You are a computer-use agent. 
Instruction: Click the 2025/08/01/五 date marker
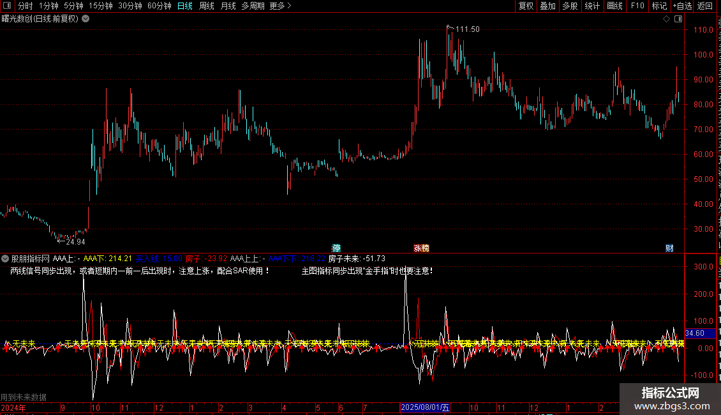[x=425, y=407]
